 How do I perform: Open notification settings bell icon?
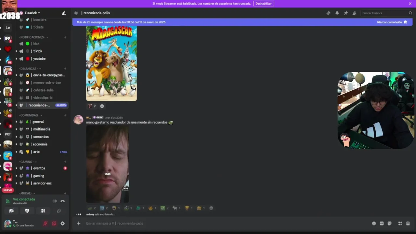tap(337, 13)
